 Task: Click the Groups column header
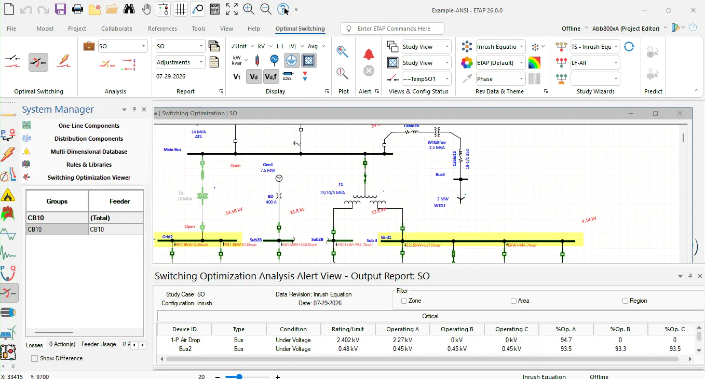57,201
